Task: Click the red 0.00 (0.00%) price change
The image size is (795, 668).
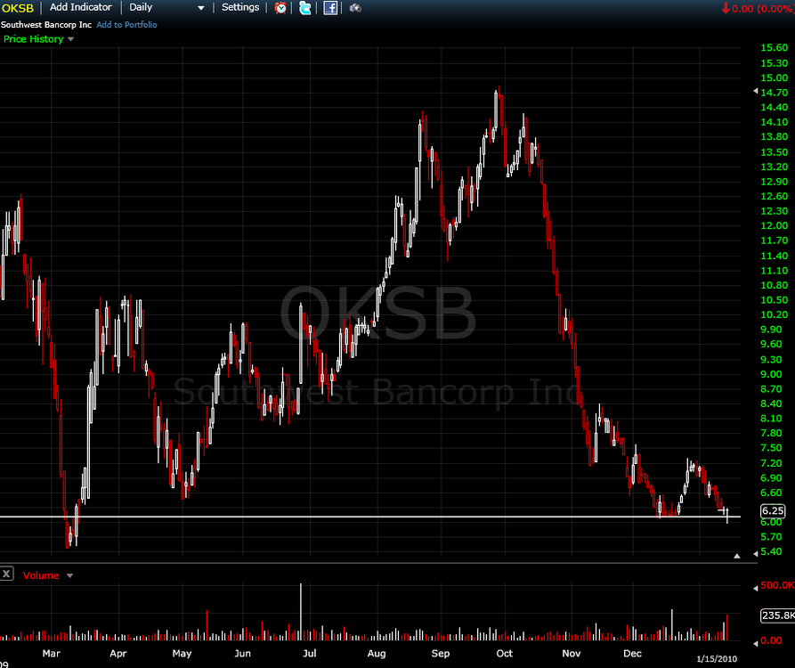Action: tap(758, 8)
